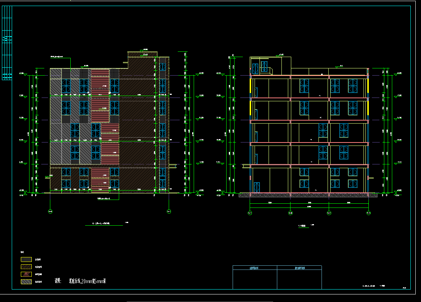The width and height of the screenshot is (421, 302).
Task: Pick the bottom gray diagonal legend swatch
Action: (x=26, y=282)
